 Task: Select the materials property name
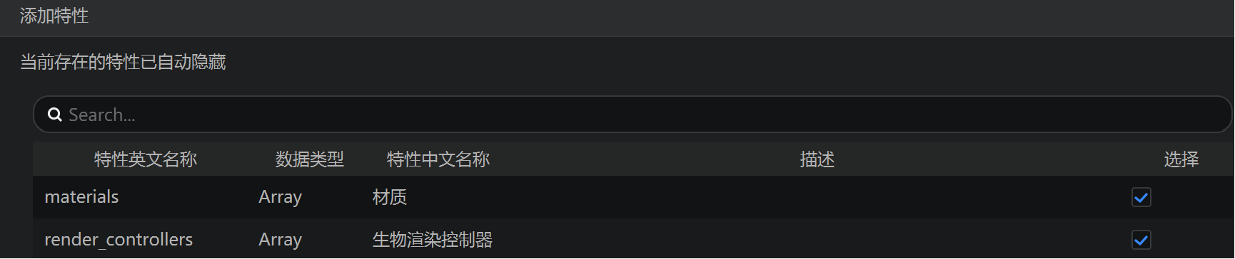tap(81, 197)
